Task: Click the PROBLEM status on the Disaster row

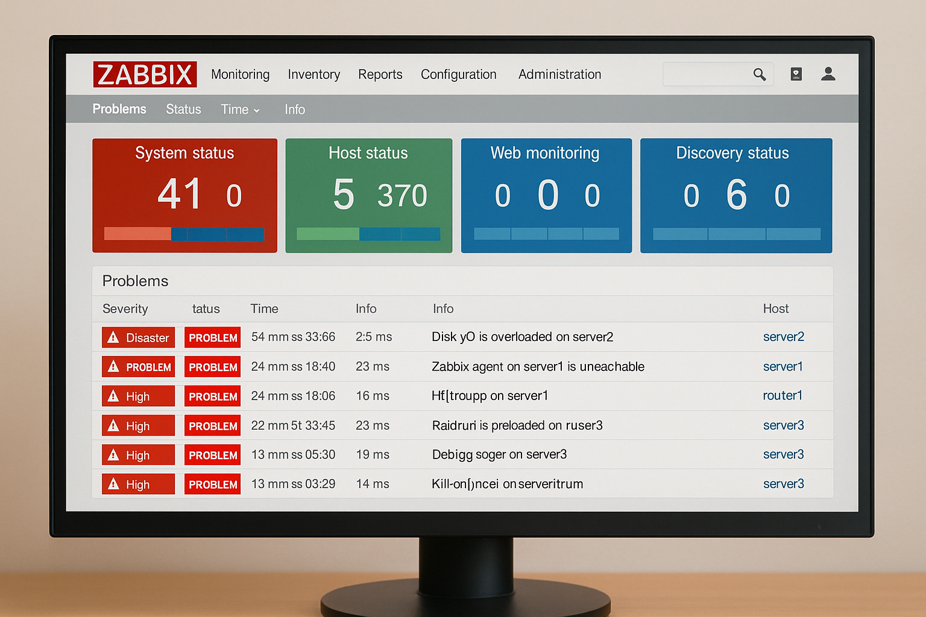Action: (212, 337)
